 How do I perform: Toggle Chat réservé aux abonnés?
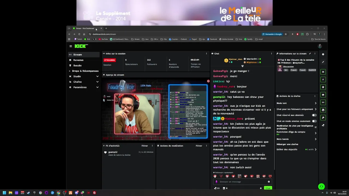[314, 115]
